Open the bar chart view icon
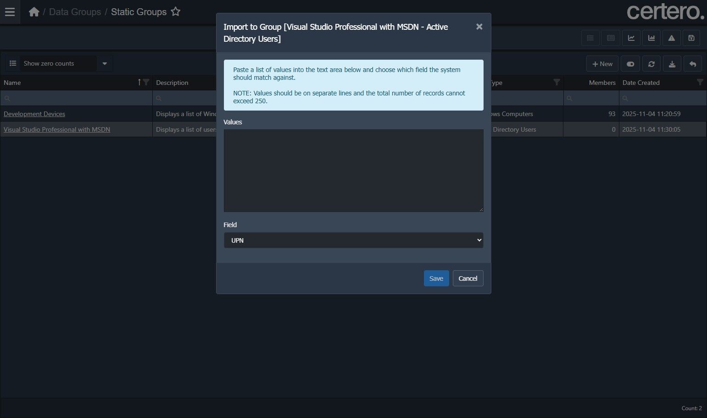 point(651,38)
